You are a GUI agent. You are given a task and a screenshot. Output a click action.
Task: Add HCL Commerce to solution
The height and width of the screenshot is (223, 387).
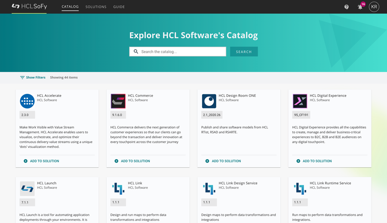click(x=132, y=161)
